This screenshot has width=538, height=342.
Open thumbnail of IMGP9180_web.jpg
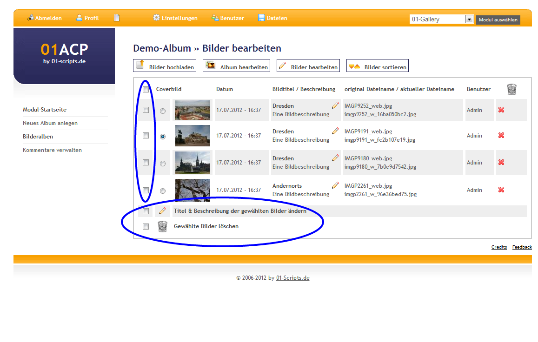(193, 162)
